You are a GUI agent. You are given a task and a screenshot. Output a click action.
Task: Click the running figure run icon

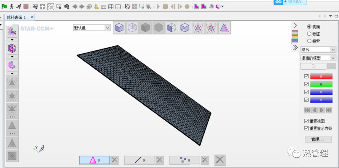19,7
